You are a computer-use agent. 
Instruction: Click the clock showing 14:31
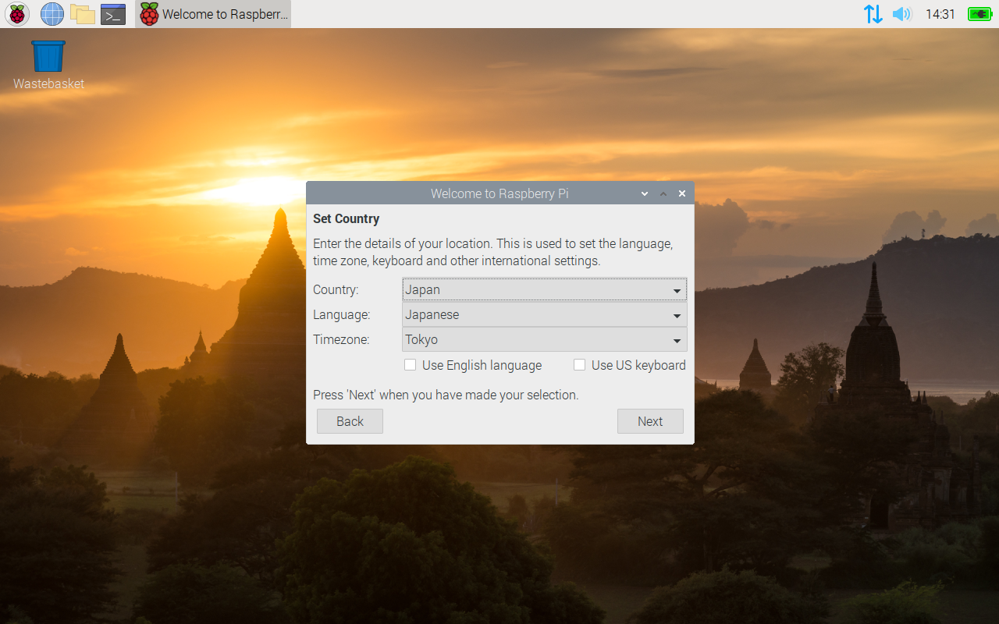[x=940, y=14]
